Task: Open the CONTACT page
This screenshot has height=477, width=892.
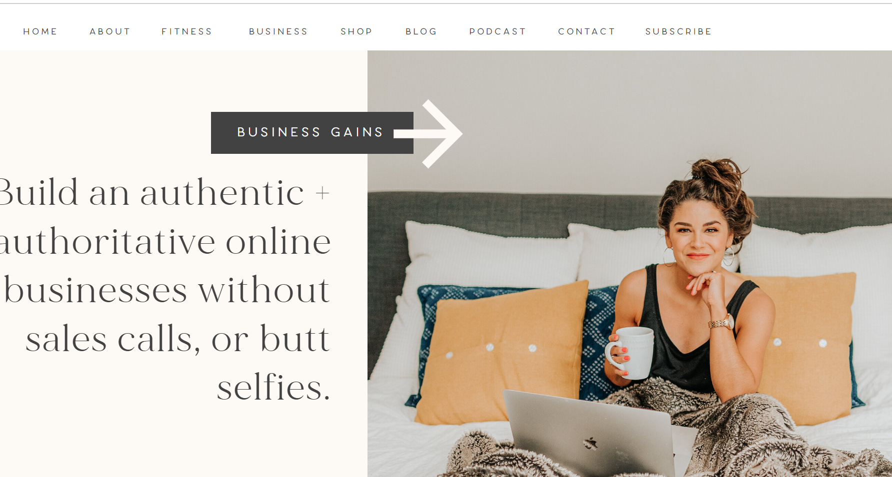Action: (x=586, y=31)
